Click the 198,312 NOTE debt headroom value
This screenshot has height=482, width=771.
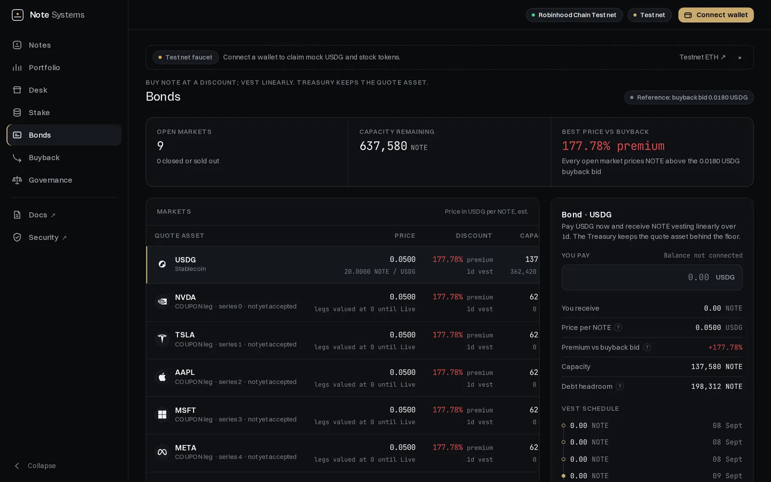pos(717,387)
